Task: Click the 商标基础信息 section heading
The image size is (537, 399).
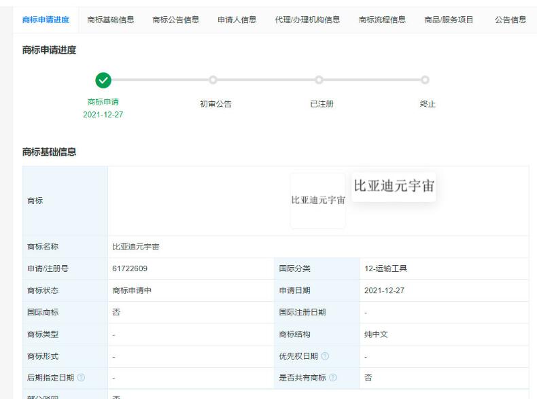Action: tap(50, 152)
